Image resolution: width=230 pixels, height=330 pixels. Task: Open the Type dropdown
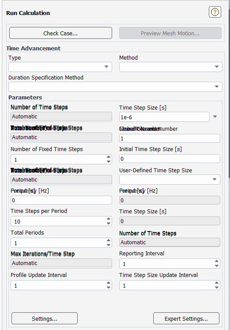[60, 67]
